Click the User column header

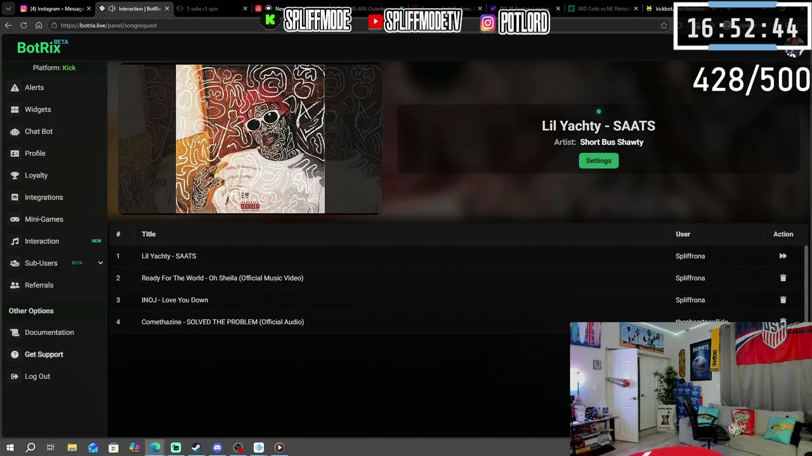683,234
